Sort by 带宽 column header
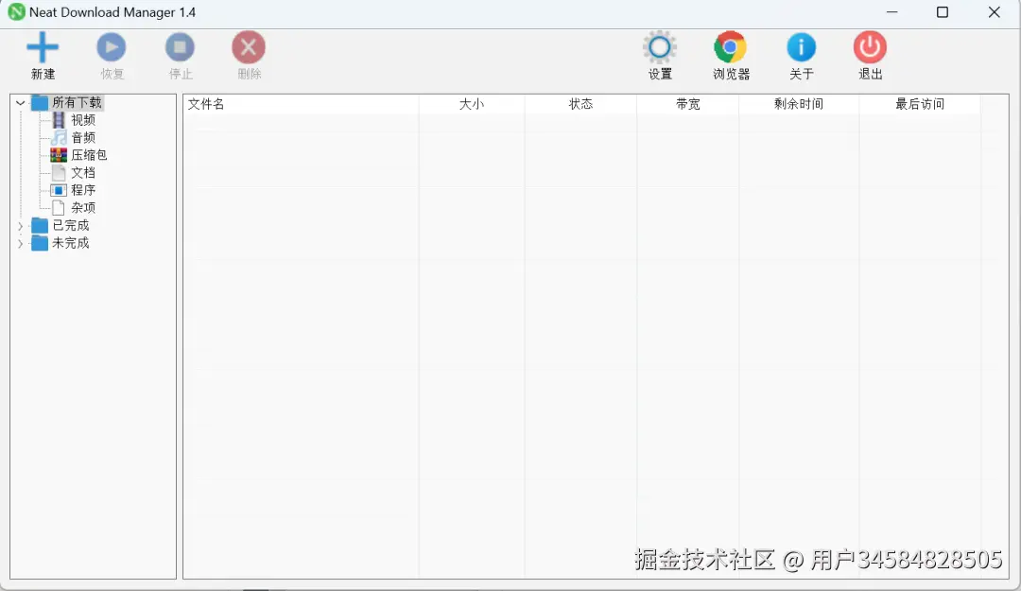The image size is (1021, 591). click(687, 104)
